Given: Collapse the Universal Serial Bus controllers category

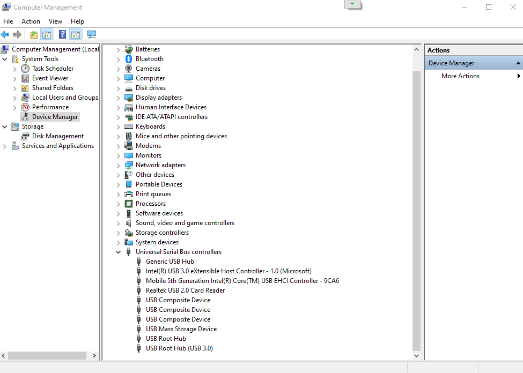Looking at the screenshot, I should (118, 252).
